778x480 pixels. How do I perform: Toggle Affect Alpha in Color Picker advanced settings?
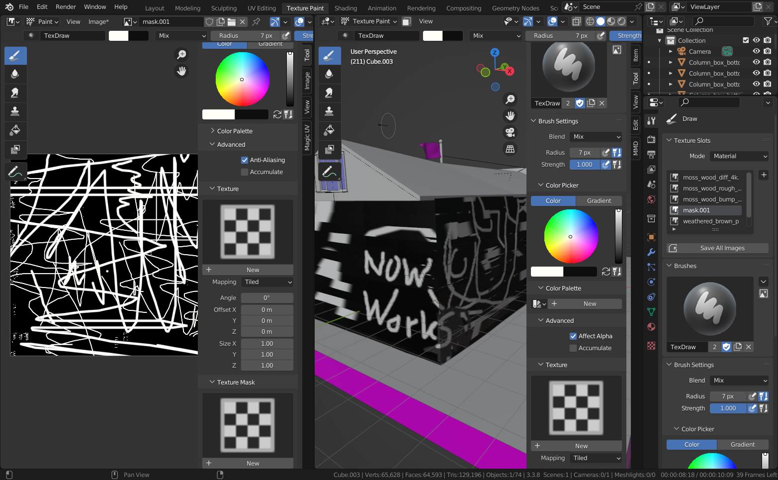(x=573, y=336)
